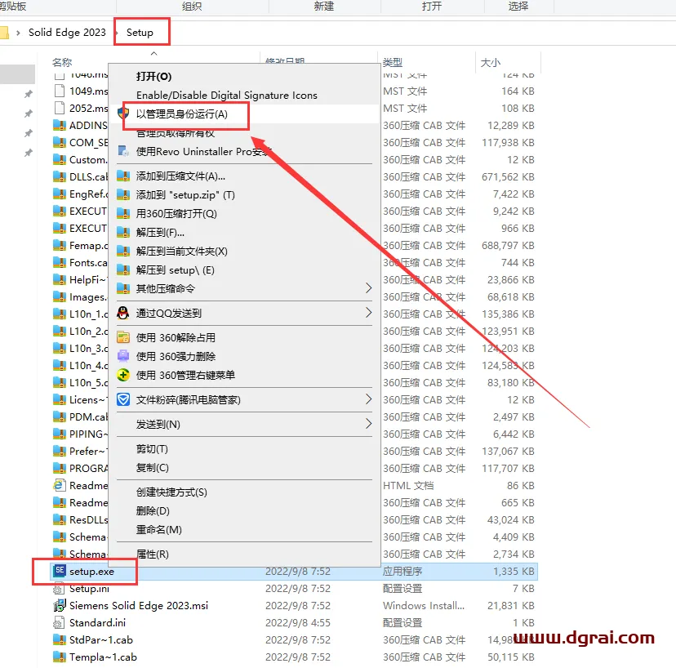Select the Templa~1.cab file name
This screenshot has height=668, width=676.
103,657
